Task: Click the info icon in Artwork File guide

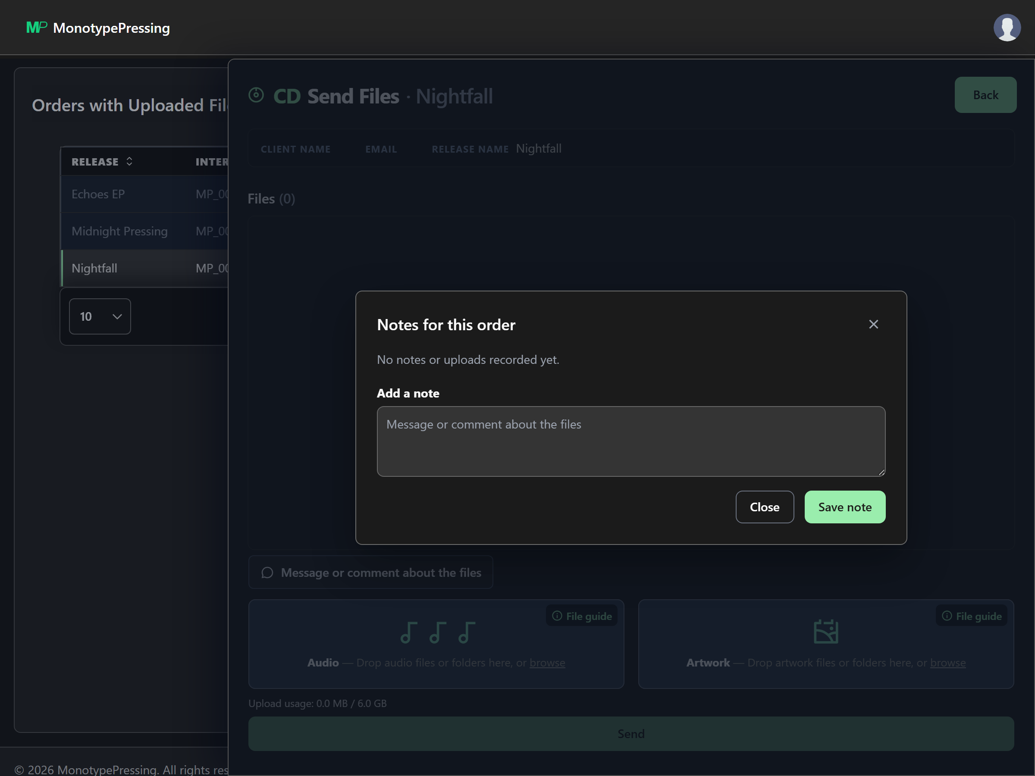Action: pos(947,616)
